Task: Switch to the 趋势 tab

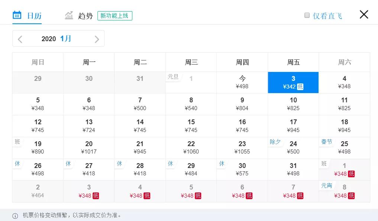Action: tap(85, 16)
